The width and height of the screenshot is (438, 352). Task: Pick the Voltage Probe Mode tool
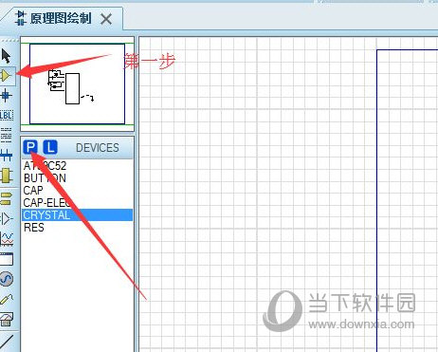coord(7,299)
